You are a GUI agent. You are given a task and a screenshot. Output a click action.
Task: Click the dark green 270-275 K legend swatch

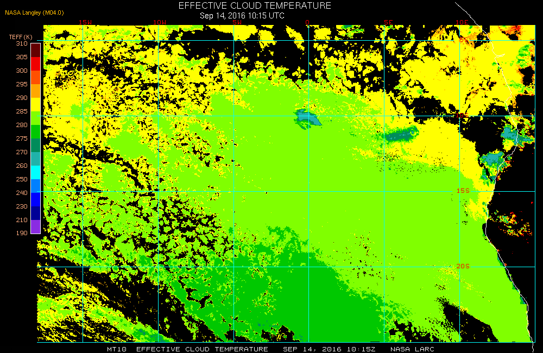[36, 145]
